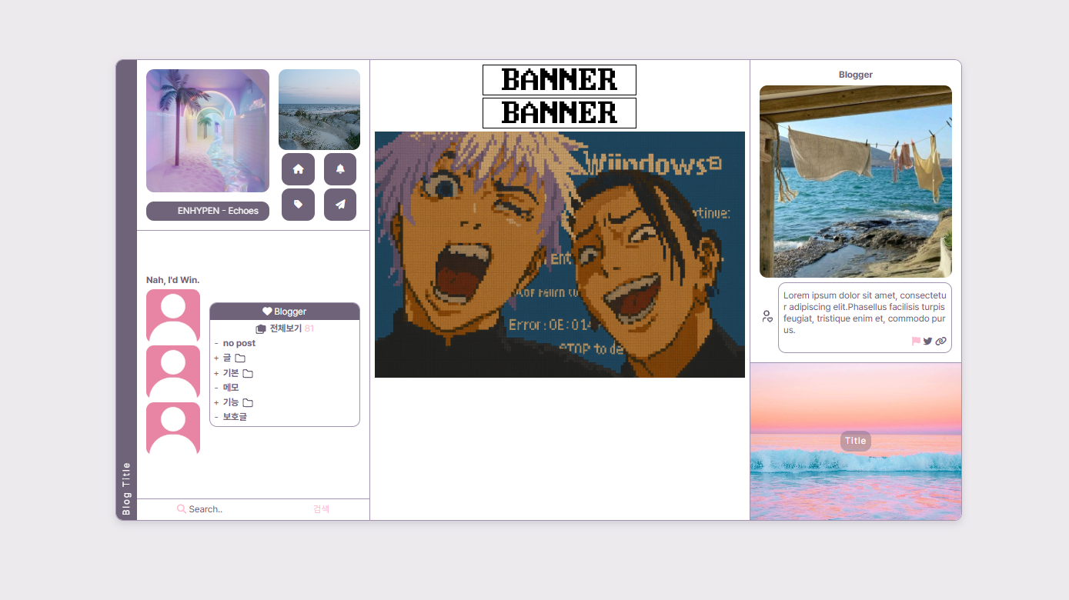The height and width of the screenshot is (600, 1069).
Task: Click the Blogger heading above seaside photo
Action: [856, 75]
